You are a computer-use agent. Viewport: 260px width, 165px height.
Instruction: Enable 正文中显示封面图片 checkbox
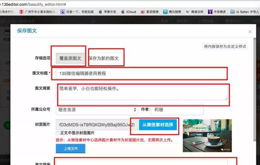pos(57,133)
